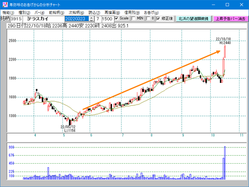Click the 676 volume axis label
Screen dimensions: 249x187
[x=11, y=155]
